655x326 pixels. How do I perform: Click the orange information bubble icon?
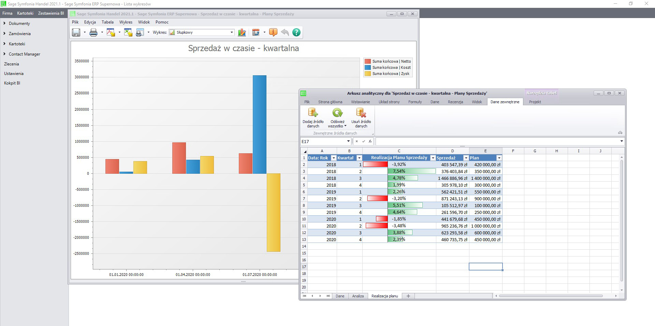coord(273,32)
